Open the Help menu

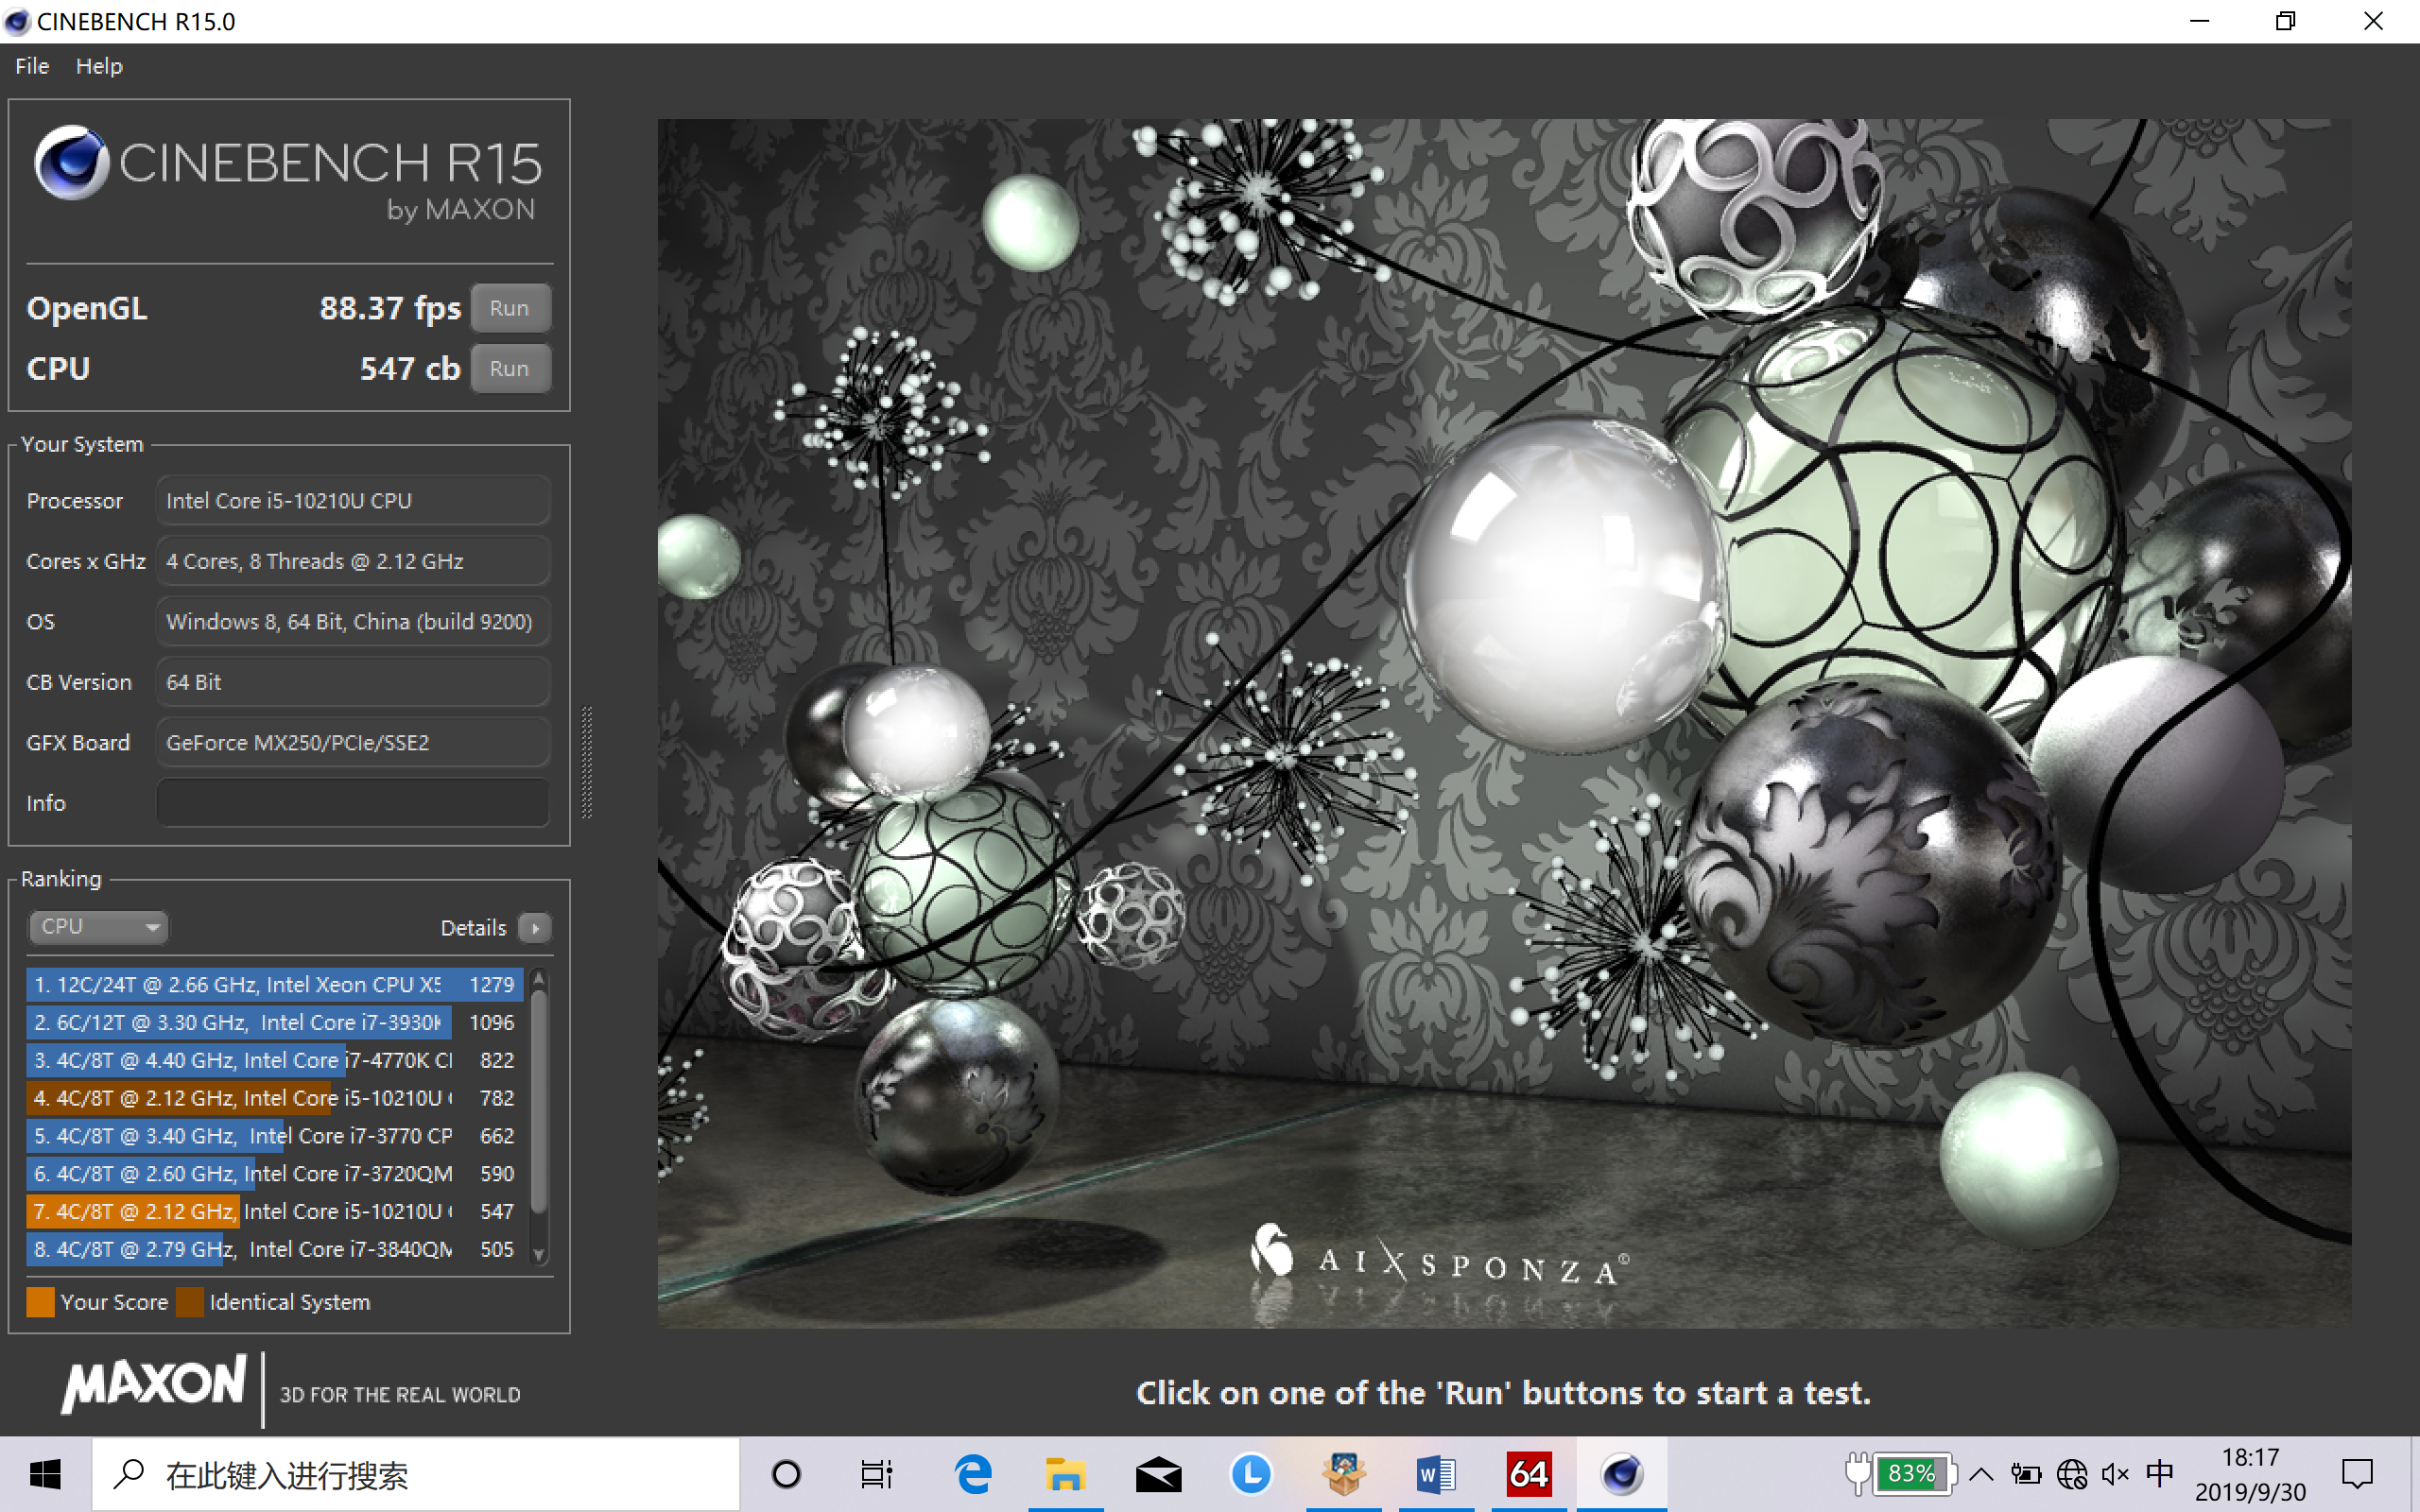(99, 66)
